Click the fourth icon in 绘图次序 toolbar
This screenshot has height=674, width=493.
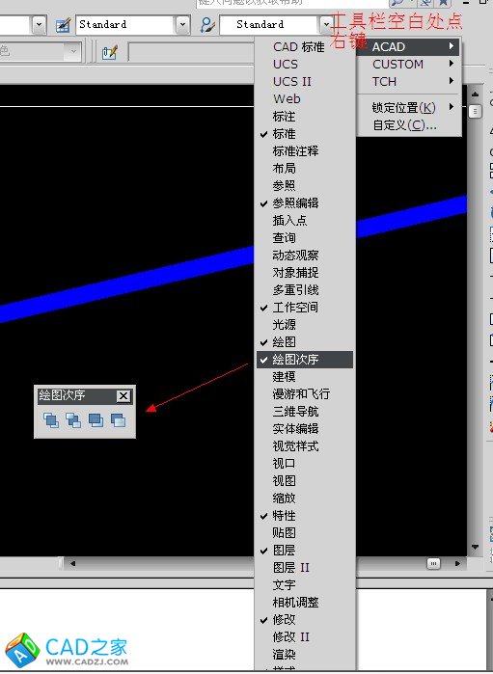click(x=118, y=420)
